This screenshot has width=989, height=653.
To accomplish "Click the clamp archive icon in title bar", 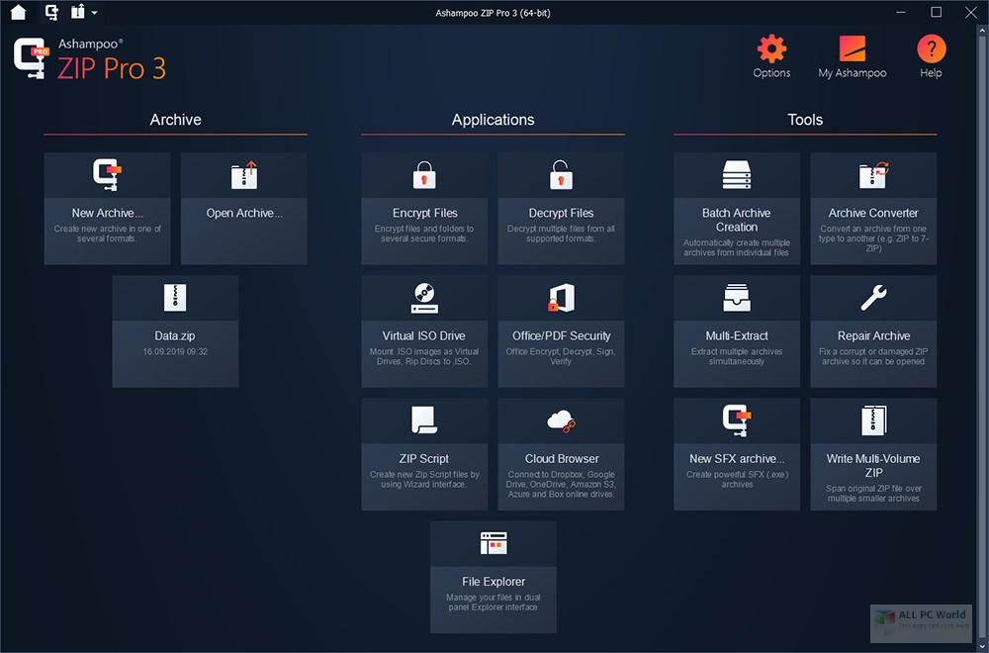I will click(51, 12).
